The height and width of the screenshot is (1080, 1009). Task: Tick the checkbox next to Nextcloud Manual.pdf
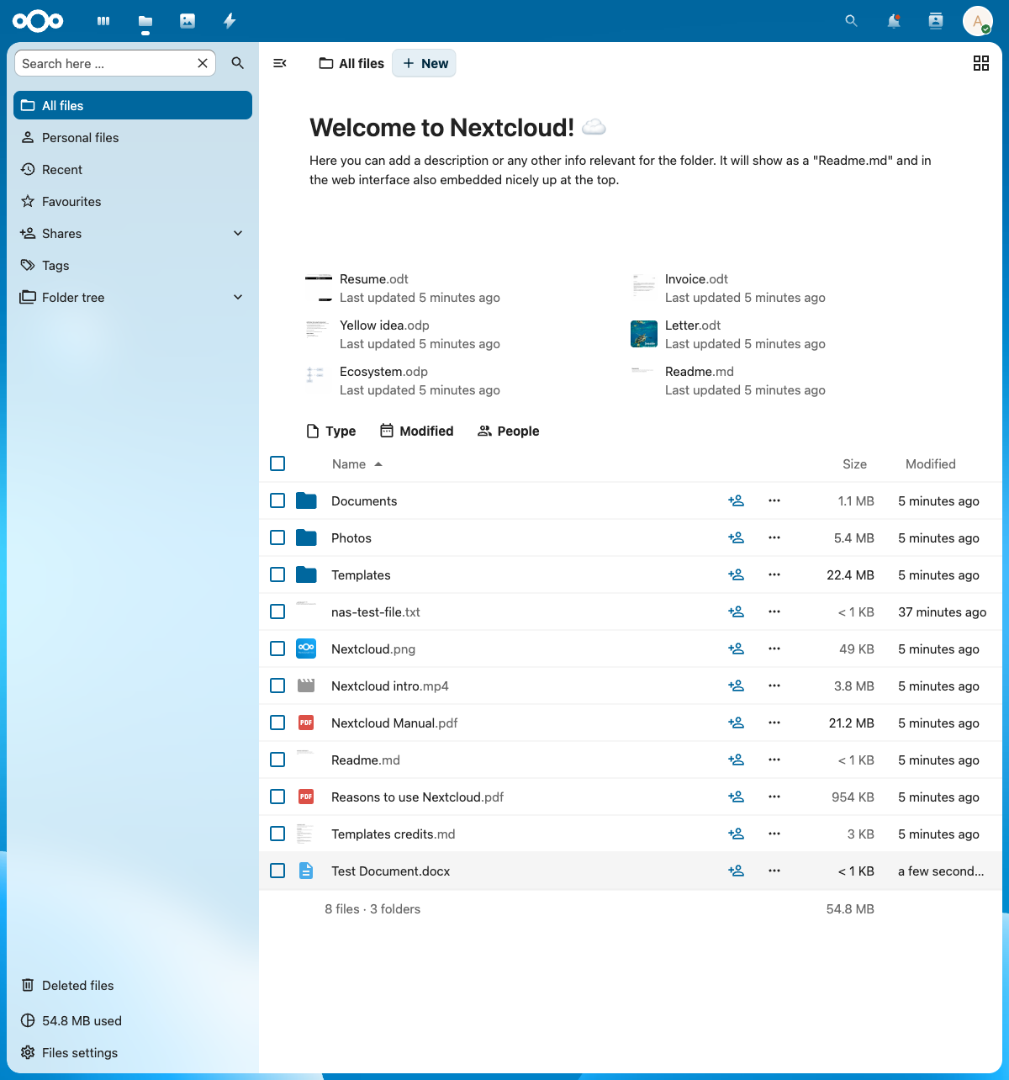pos(277,723)
